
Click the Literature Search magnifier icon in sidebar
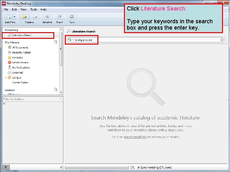coord(10,35)
